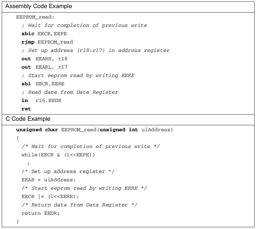
Task: Click the "return EEDR;" statement
Action: (x=41, y=213)
